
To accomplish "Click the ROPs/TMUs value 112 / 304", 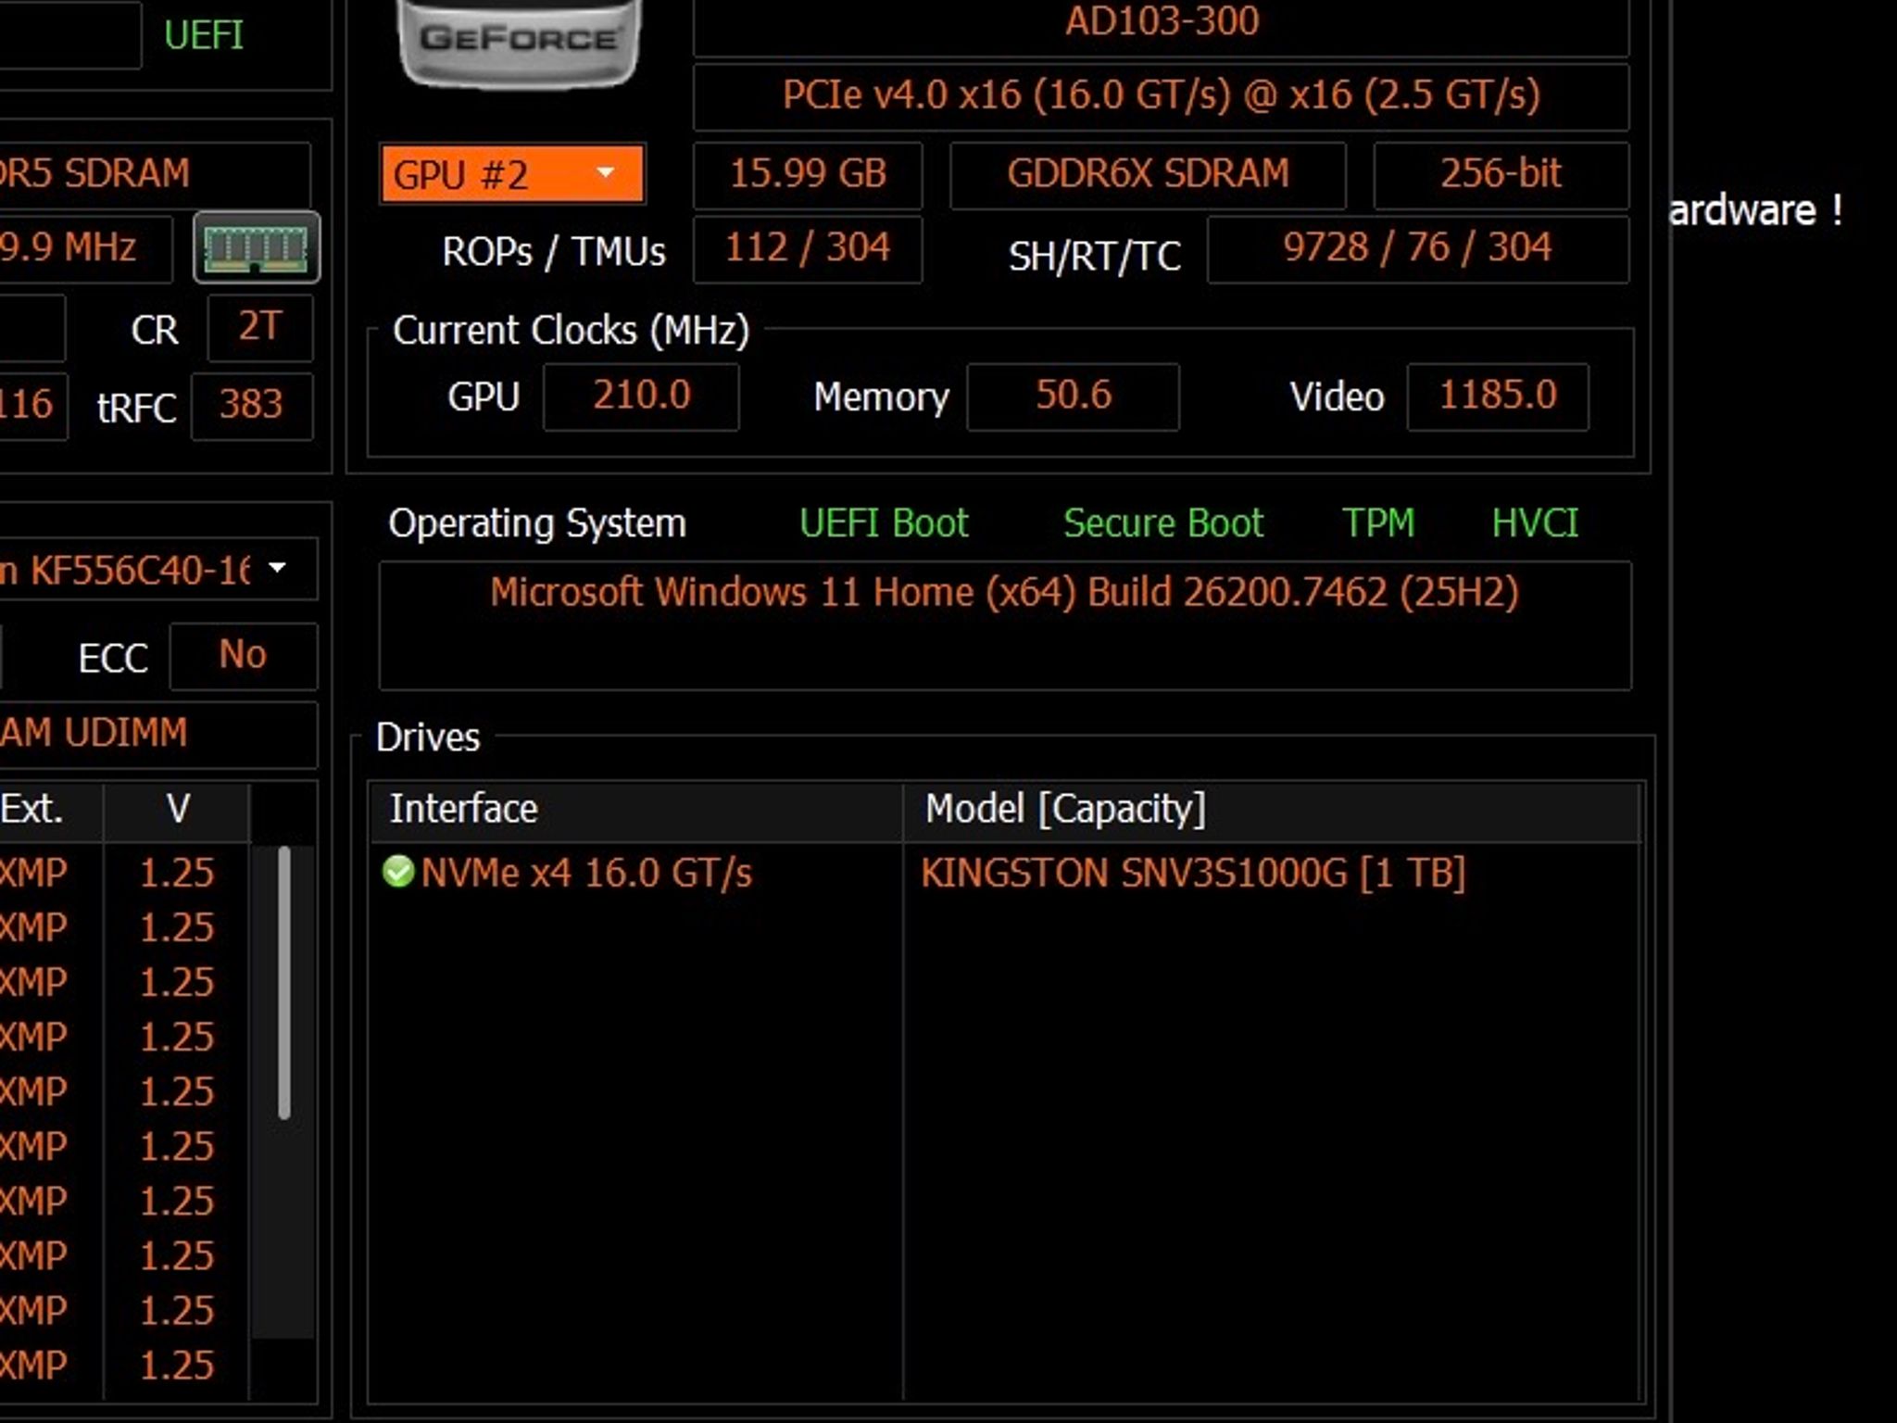I will click(808, 248).
